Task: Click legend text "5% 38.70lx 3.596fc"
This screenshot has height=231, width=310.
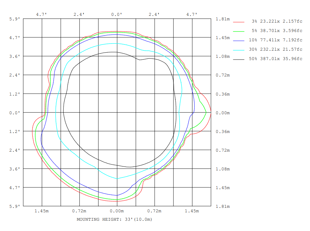Action: [x=277, y=30]
